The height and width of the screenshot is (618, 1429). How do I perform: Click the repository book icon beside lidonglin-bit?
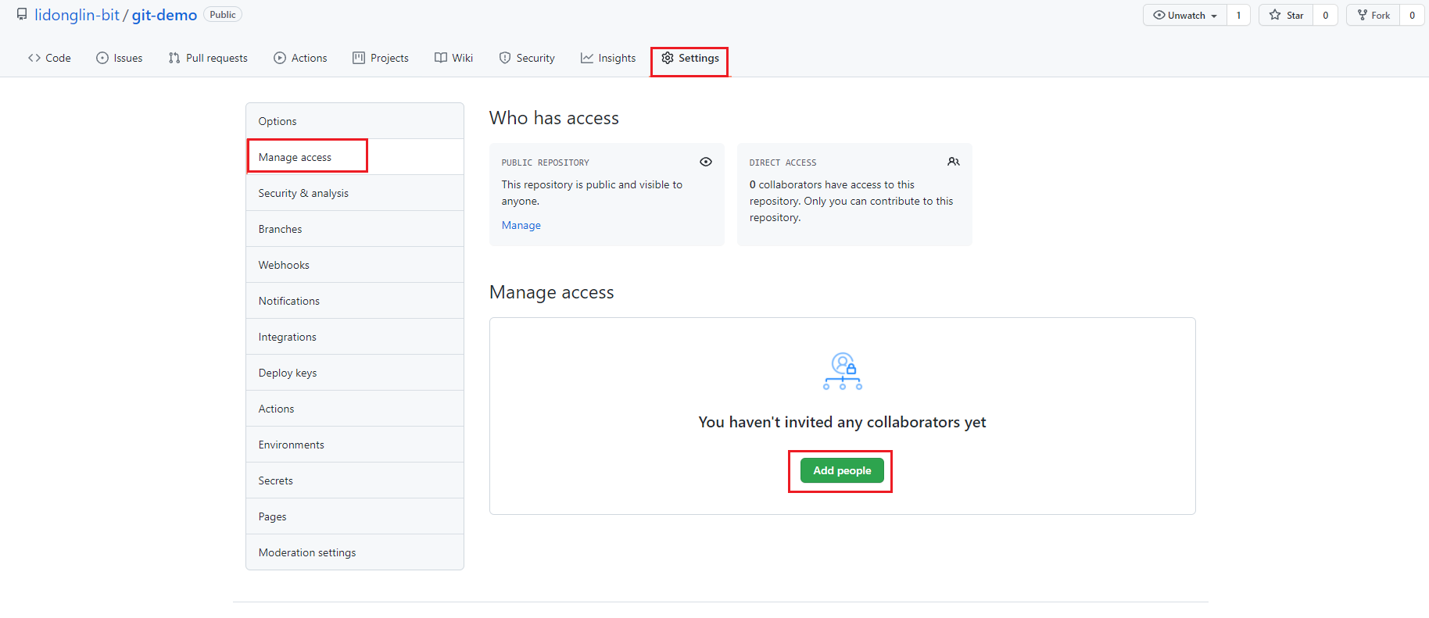[22, 15]
